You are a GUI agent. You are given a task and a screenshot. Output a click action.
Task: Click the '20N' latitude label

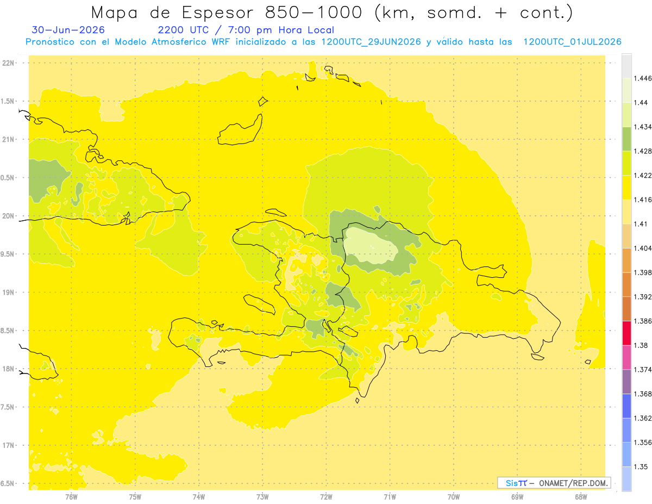(x=8, y=216)
